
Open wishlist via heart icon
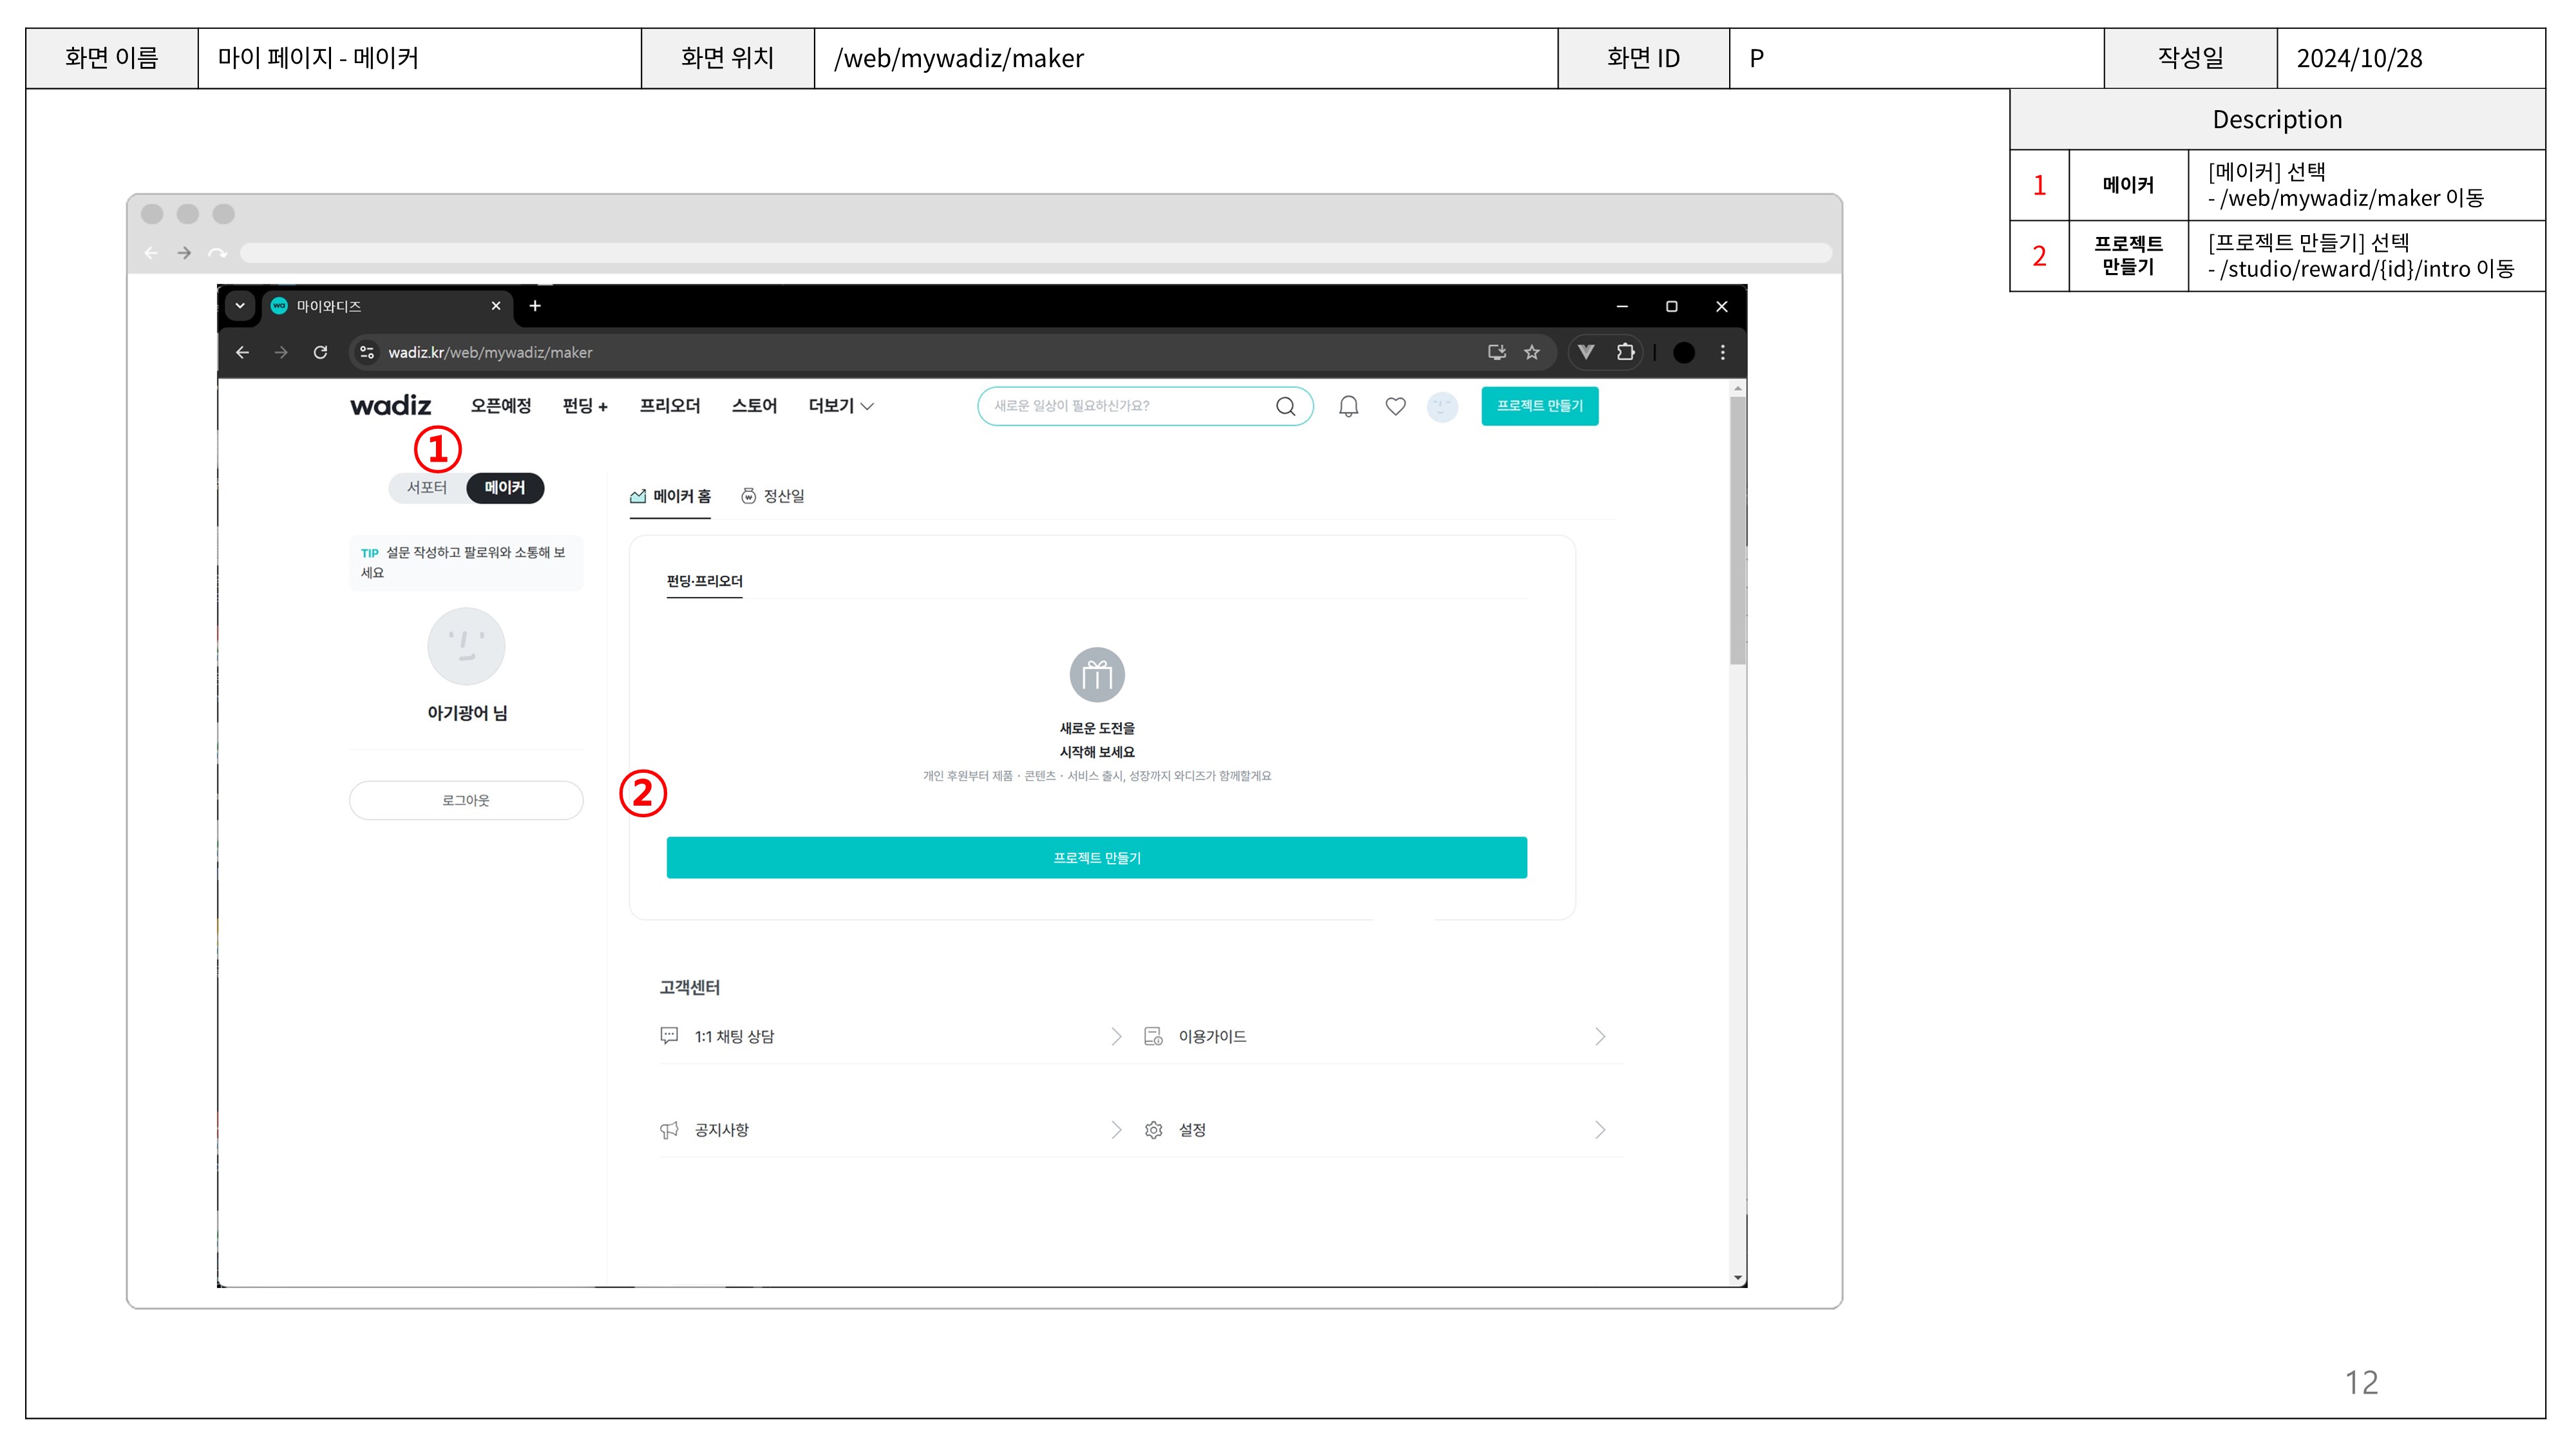(x=1395, y=406)
